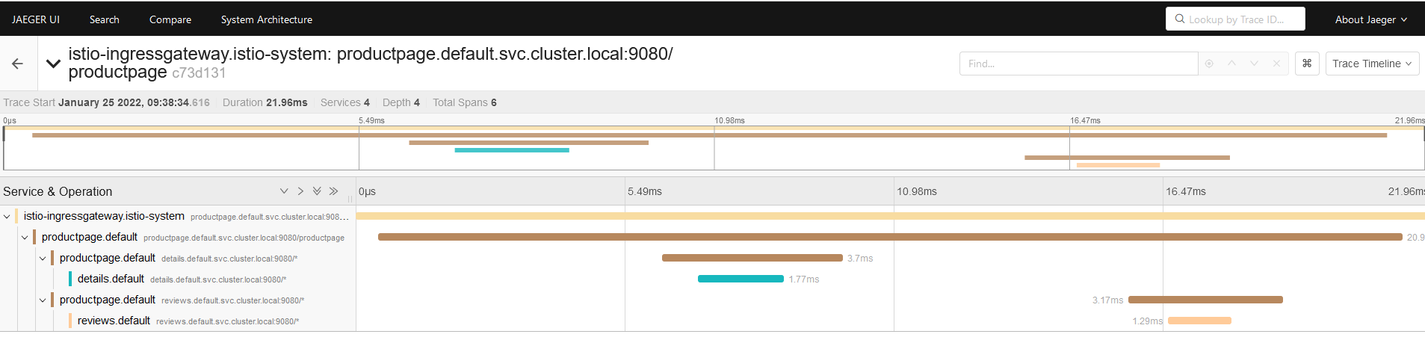This screenshot has height=343, width=1425.
Task: Click Total Spans 6 text
Action: click(x=465, y=102)
